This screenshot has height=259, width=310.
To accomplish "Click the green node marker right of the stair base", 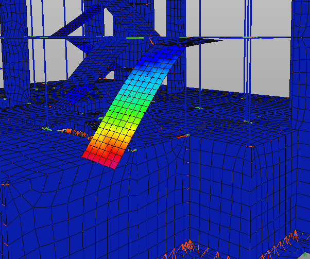I will tap(132, 150).
